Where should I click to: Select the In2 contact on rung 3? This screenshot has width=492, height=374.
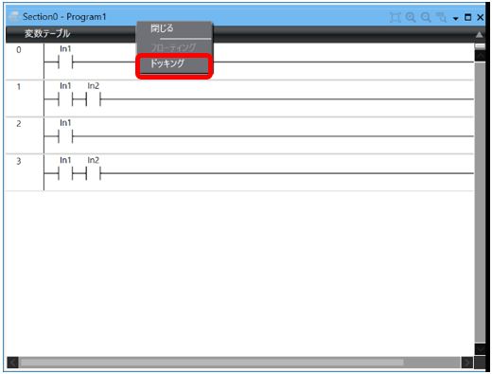pyautogui.click(x=93, y=173)
